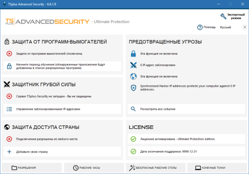Minimize the TSplus Advanced Security window

point(219,4)
